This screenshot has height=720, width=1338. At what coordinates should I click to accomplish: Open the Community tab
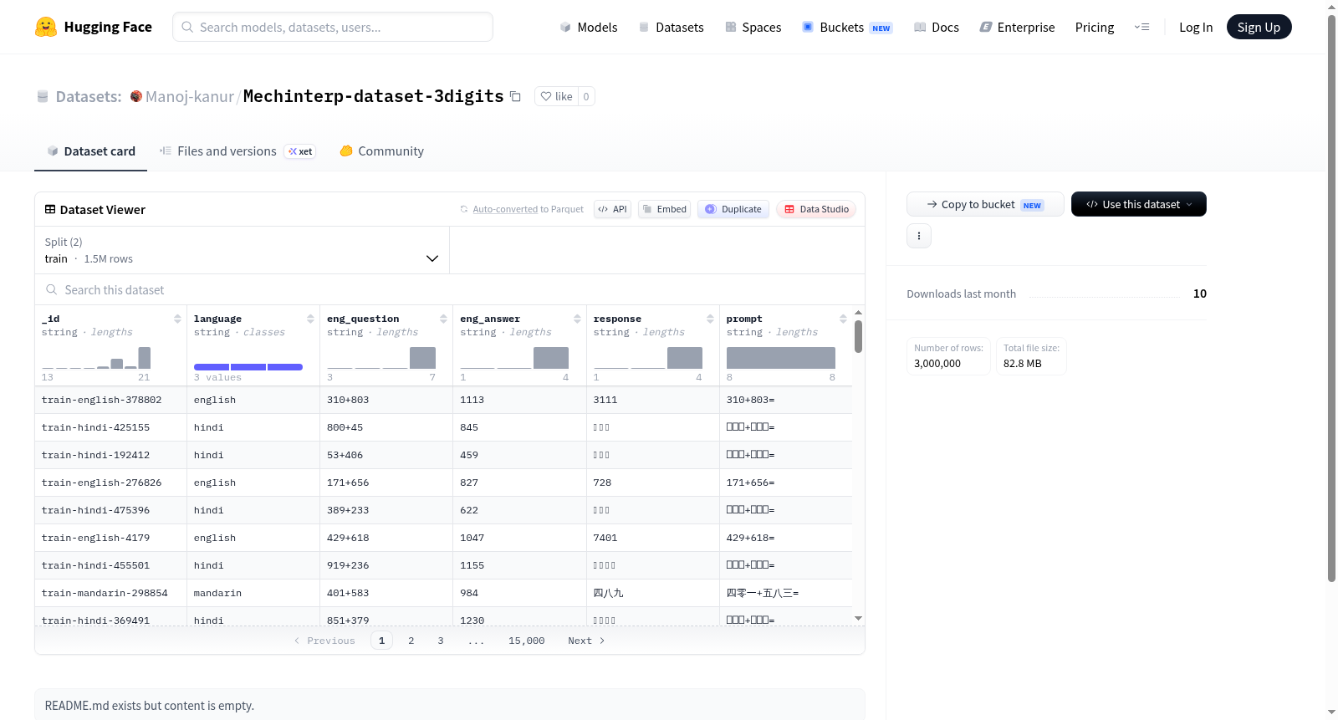[x=381, y=151]
